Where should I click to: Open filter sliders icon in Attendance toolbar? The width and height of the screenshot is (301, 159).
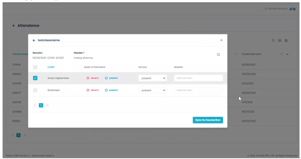click(x=280, y=40)
